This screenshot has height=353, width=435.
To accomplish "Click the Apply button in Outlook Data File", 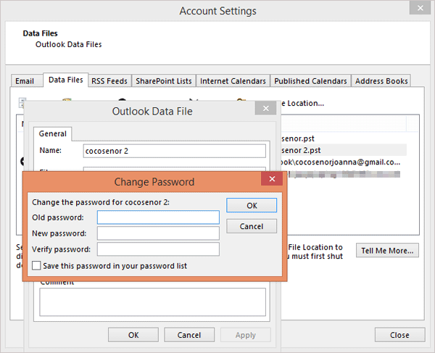I will click(x=246, y=335).
